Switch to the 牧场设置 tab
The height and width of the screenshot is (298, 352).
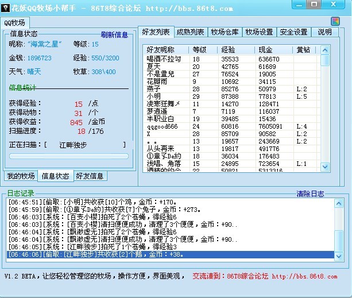[x=259, y=32]
